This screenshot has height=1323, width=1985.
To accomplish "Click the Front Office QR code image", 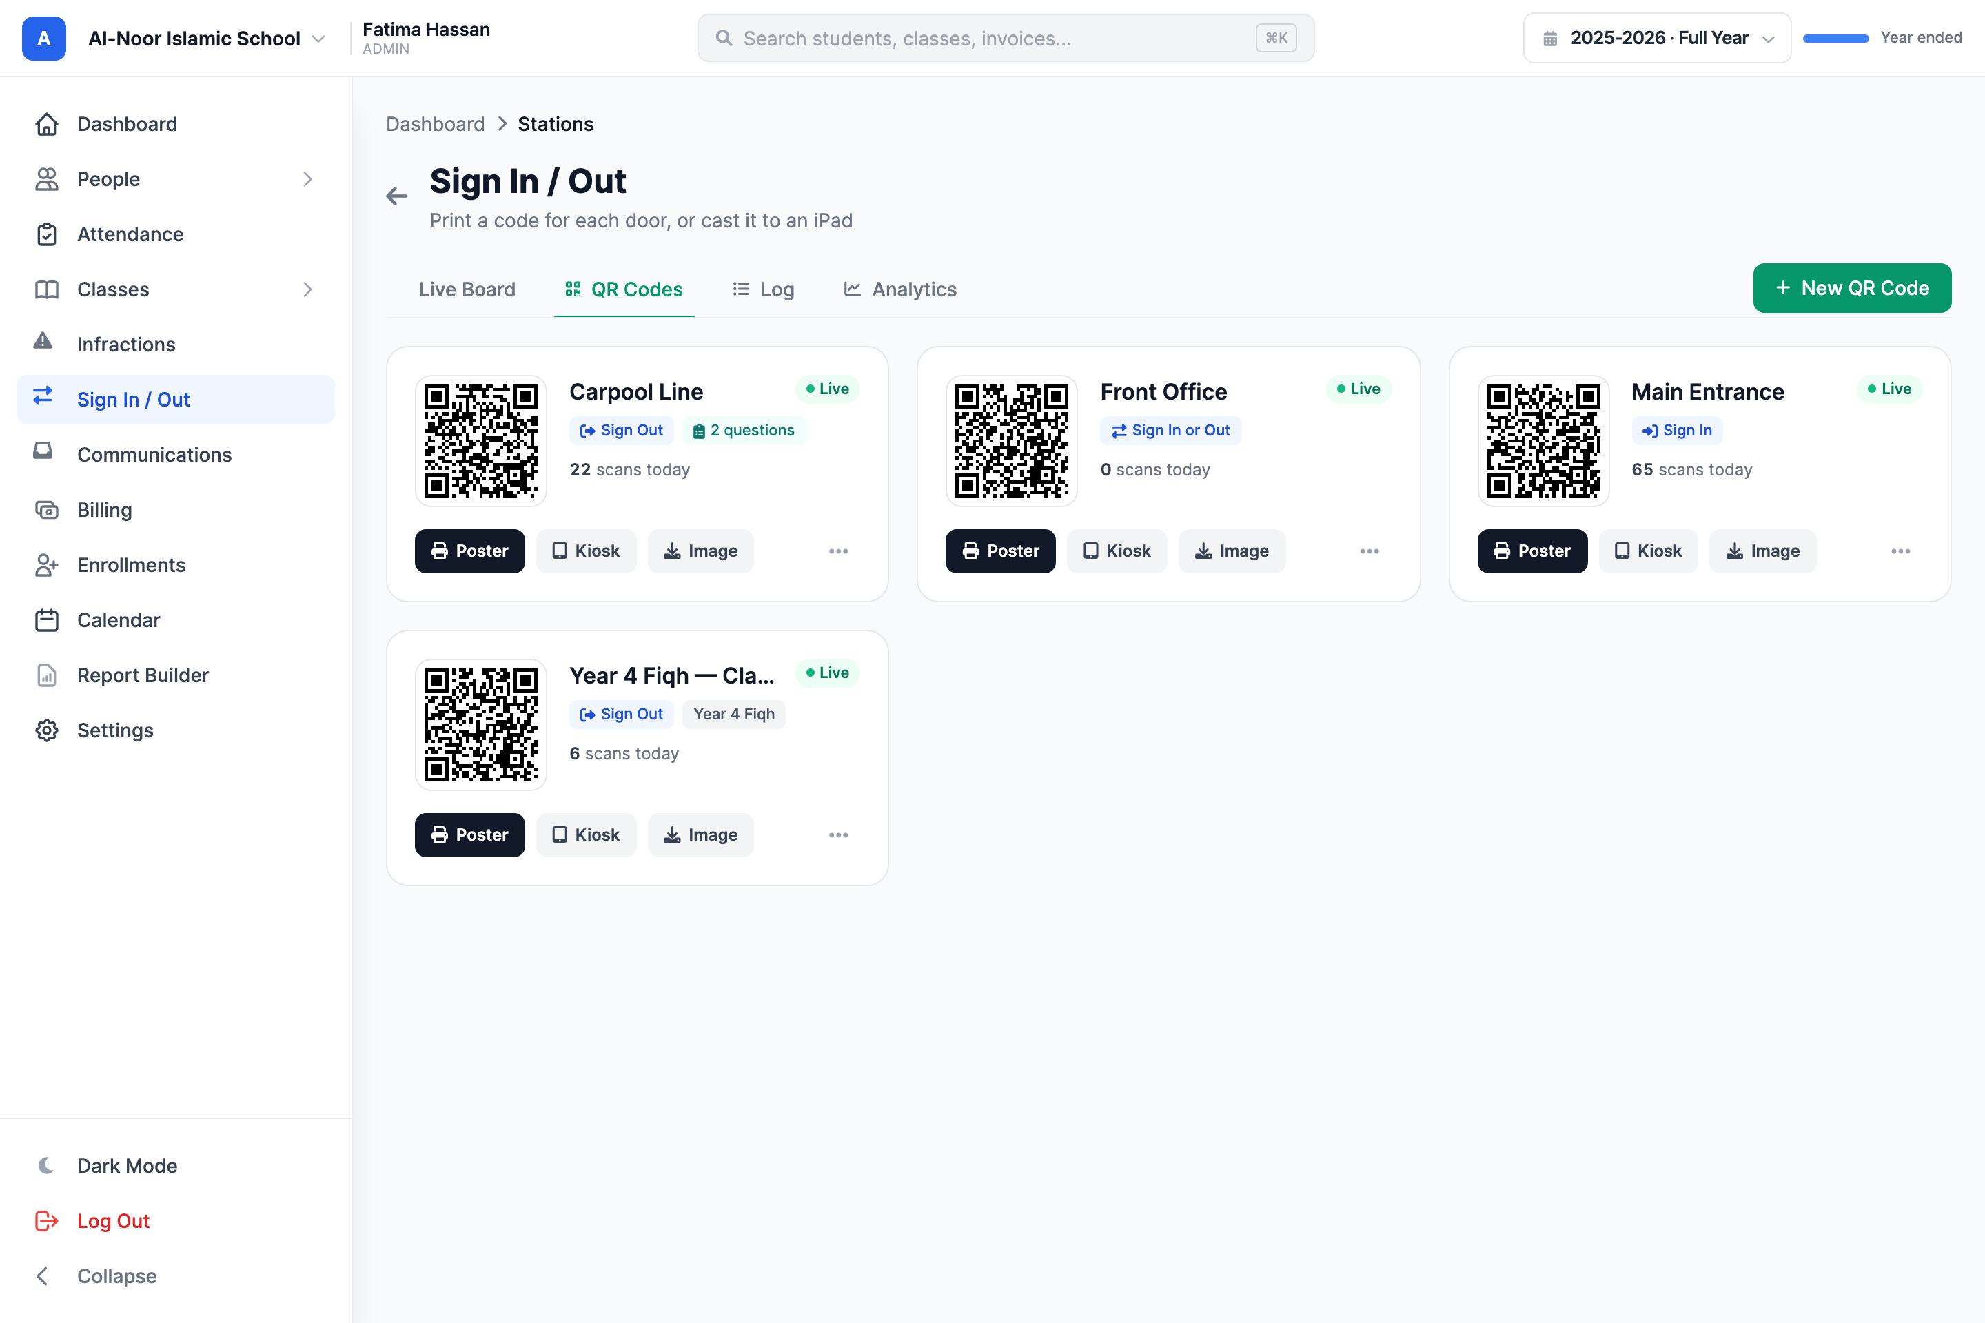I will tap(1012, 440).
